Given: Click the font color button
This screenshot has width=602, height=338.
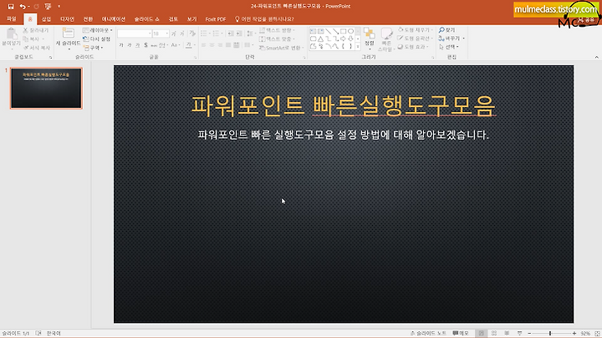Looking at the screenshot, I should click(x=188, y=45).
